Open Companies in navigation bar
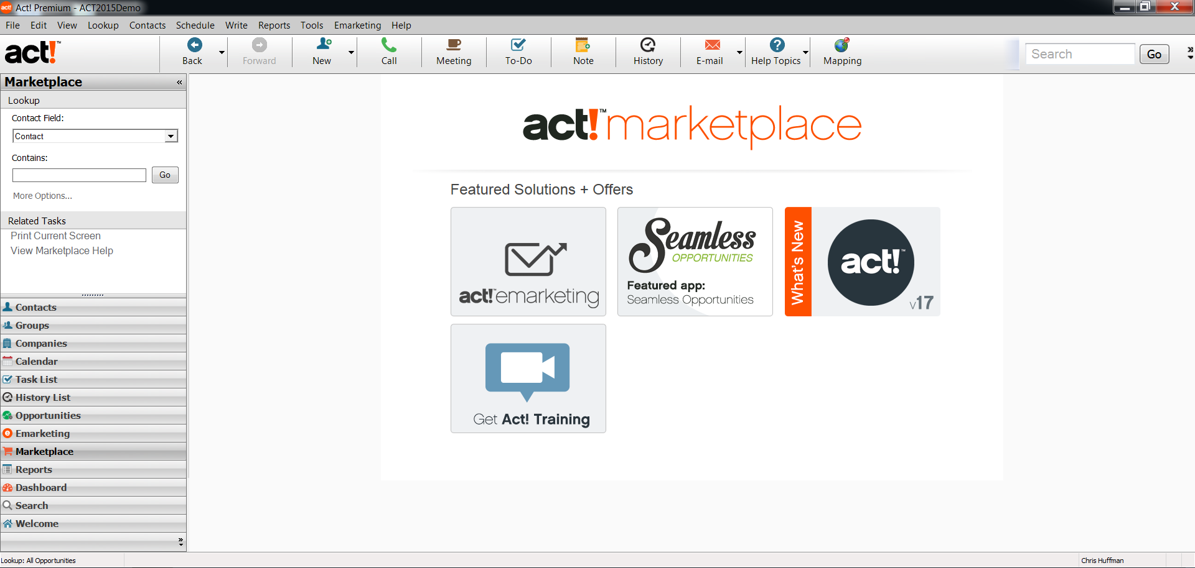1195x568 pixels. click(93, 343)
